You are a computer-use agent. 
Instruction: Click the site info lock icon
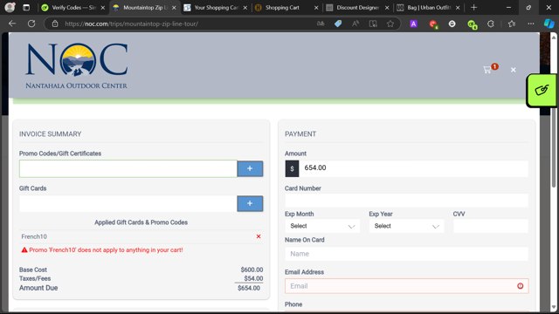55,24
